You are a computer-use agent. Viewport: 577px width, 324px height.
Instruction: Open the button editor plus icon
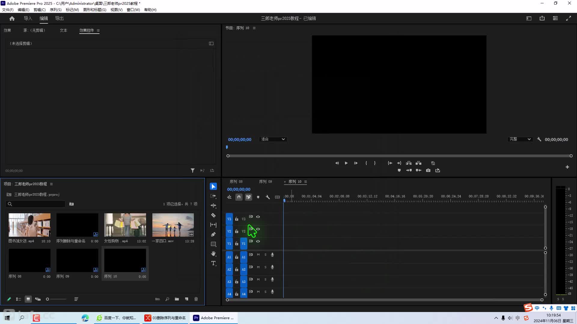pyautogui.click(x=567, y=167)
